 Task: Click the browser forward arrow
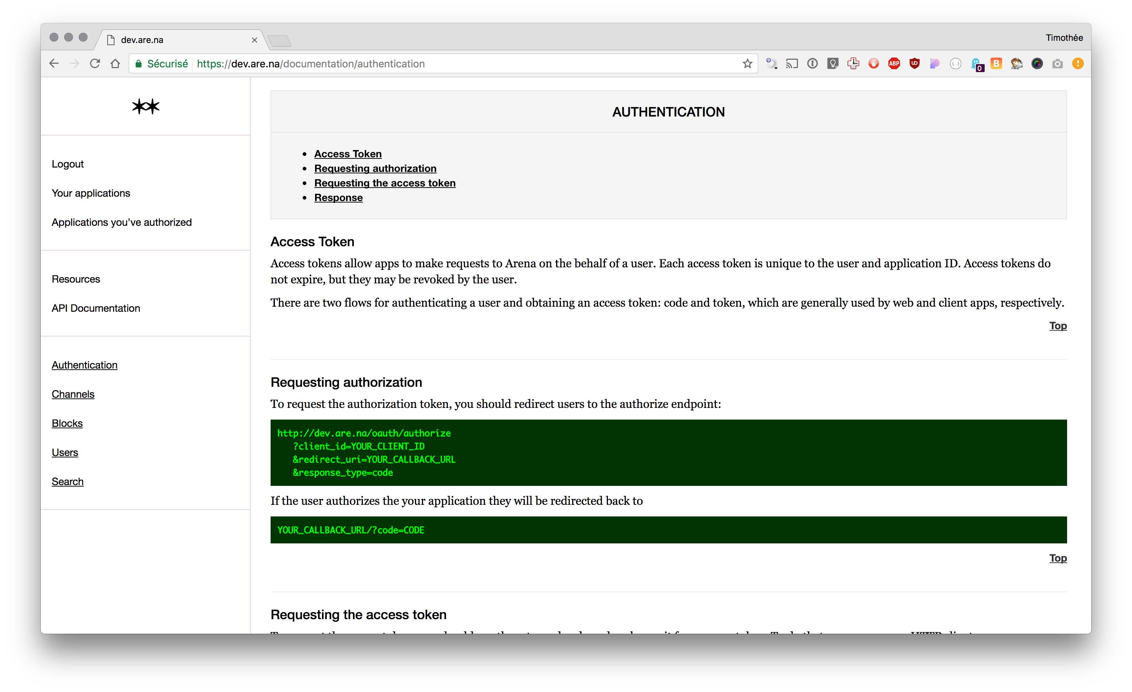74,63
